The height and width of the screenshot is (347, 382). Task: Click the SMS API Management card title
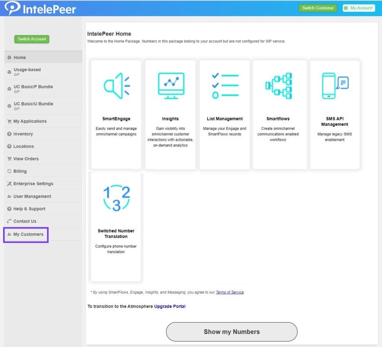(x=335, y=121)
